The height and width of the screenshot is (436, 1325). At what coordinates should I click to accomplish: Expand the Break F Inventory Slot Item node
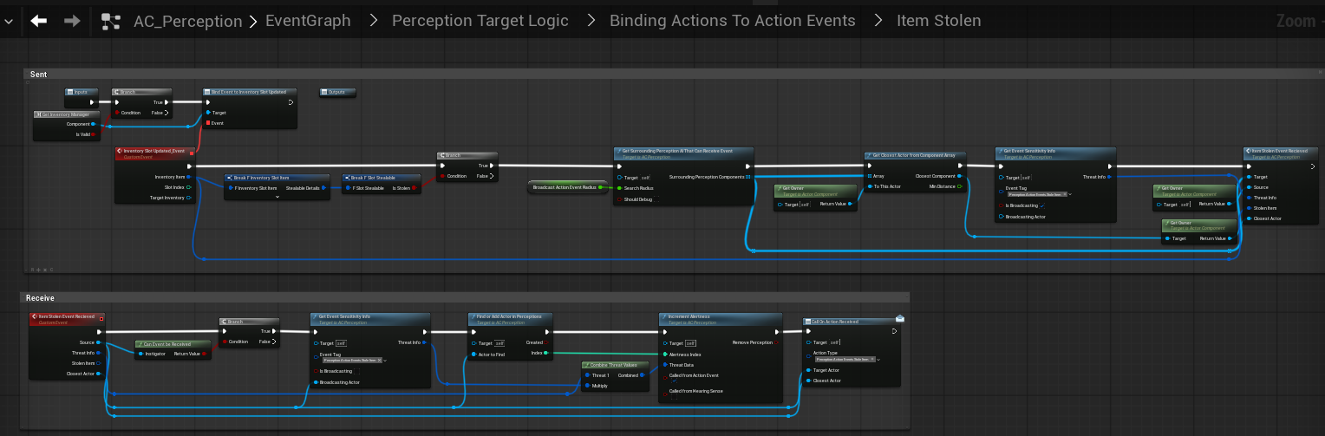(277, 197)
